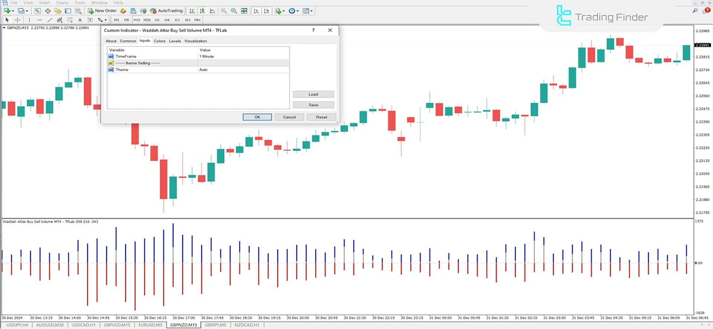
Task: Click the TimeFrame value '1 Minute'
Action: pos(207,56)
